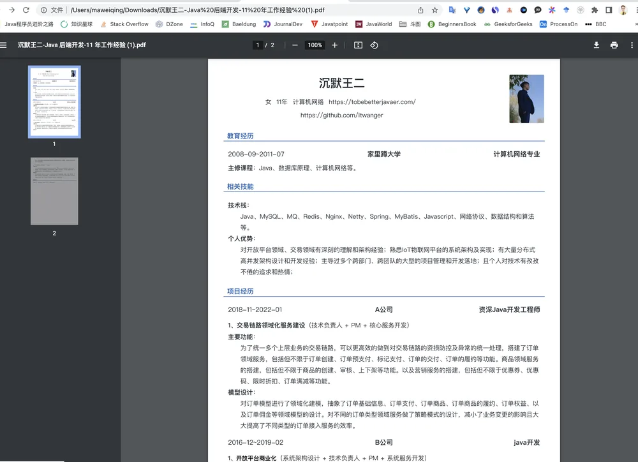The image size is (638, 462).
Task: Download the PDF file
Action: pyautogui.click(x=596, y=45)
